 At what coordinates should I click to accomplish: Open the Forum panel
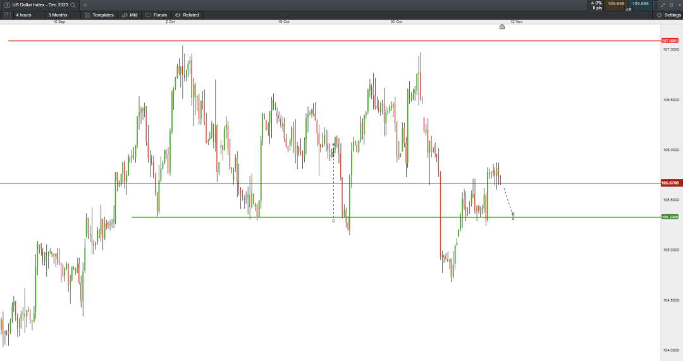(x=156, y=15)
